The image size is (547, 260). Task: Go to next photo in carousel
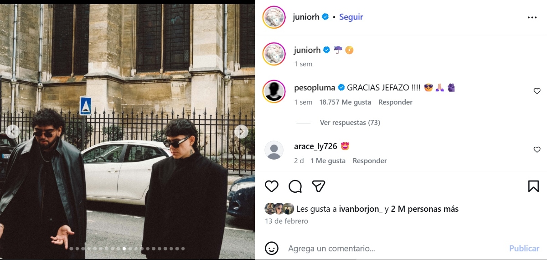click(x=241, y=131)
